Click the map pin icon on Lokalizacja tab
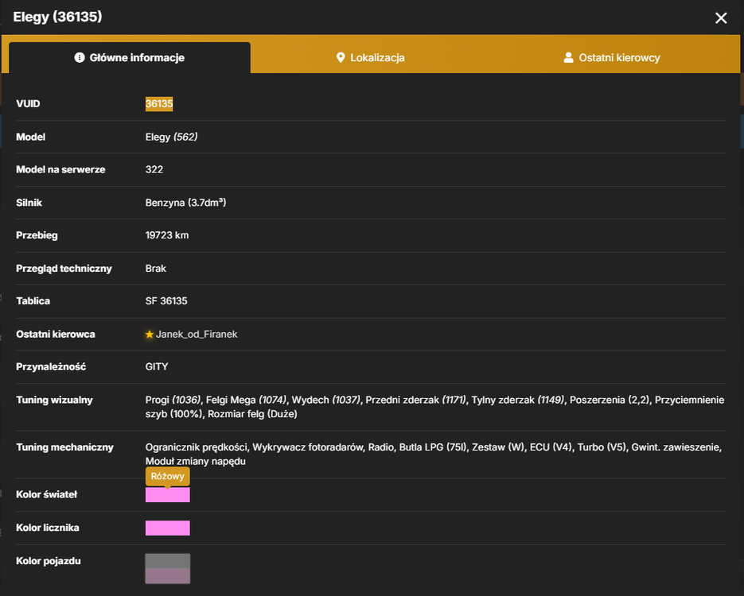 pos(341,58)
